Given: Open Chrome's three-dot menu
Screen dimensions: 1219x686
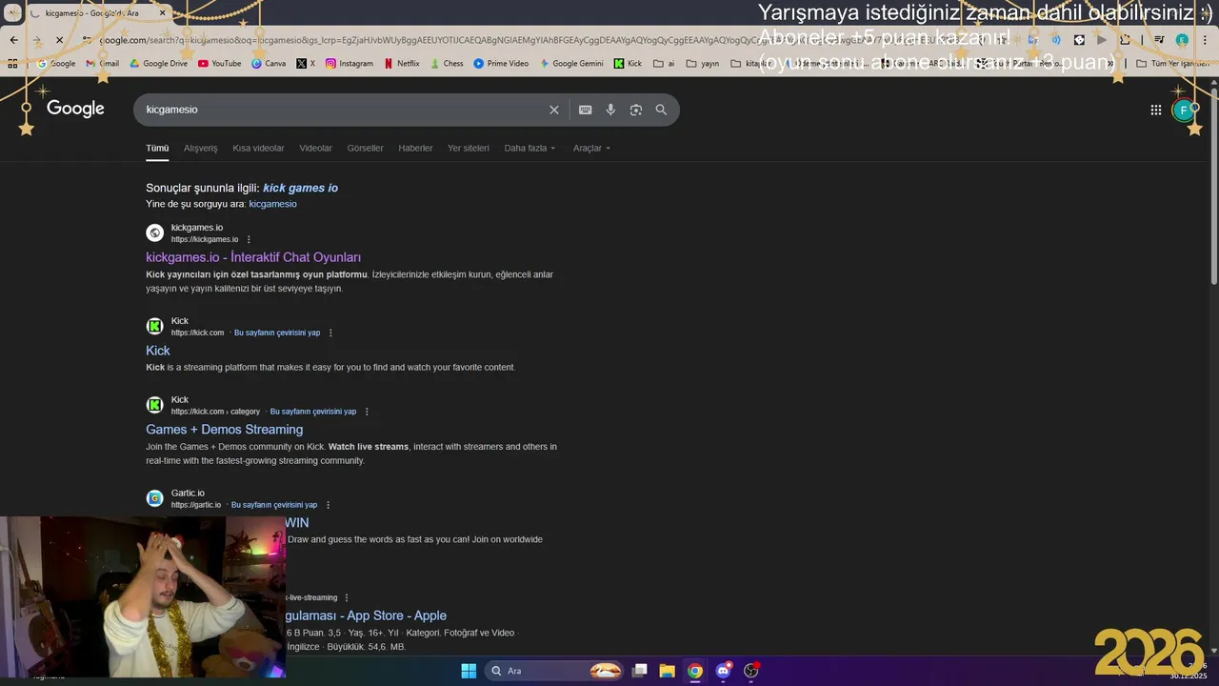Looking at the screenshot, I should tap(1205, 40).
